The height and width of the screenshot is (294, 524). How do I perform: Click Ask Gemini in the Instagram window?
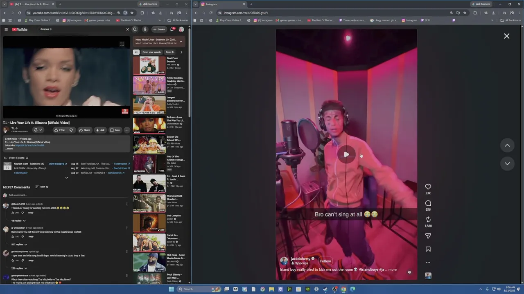481,4
